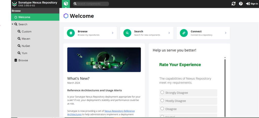Click the hexagon icon beside Welcome sidebar item
This screenshot has width=259, height=118.
click(16, 17)
